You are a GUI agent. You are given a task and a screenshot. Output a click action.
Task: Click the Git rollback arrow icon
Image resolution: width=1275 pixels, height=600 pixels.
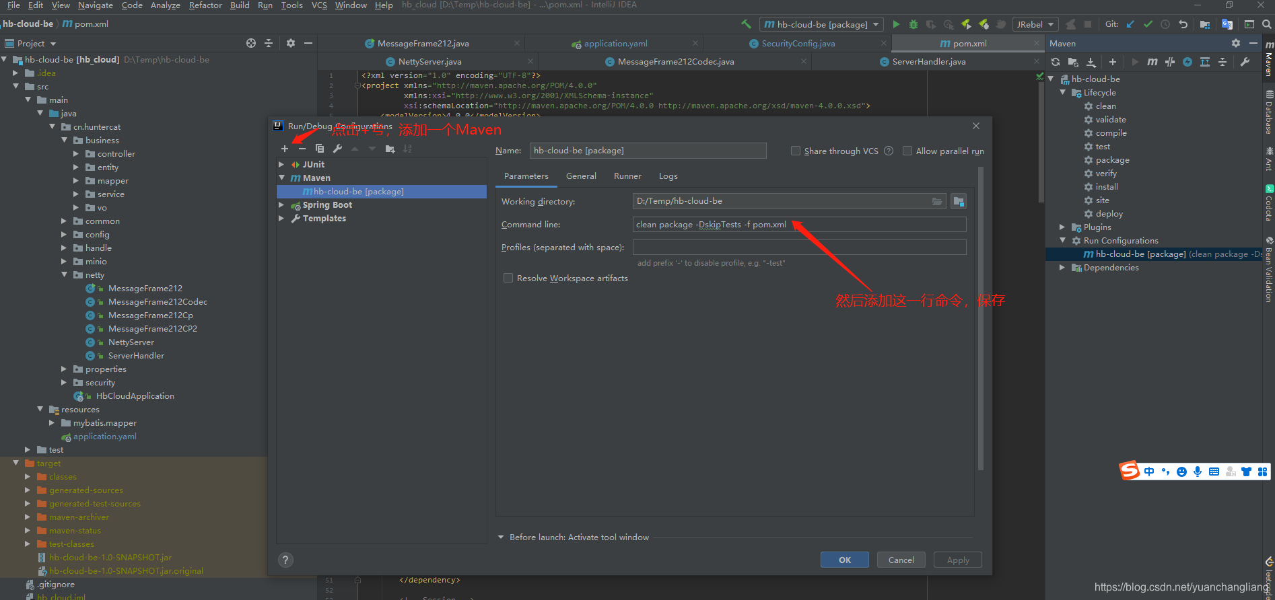(1183, 24)
